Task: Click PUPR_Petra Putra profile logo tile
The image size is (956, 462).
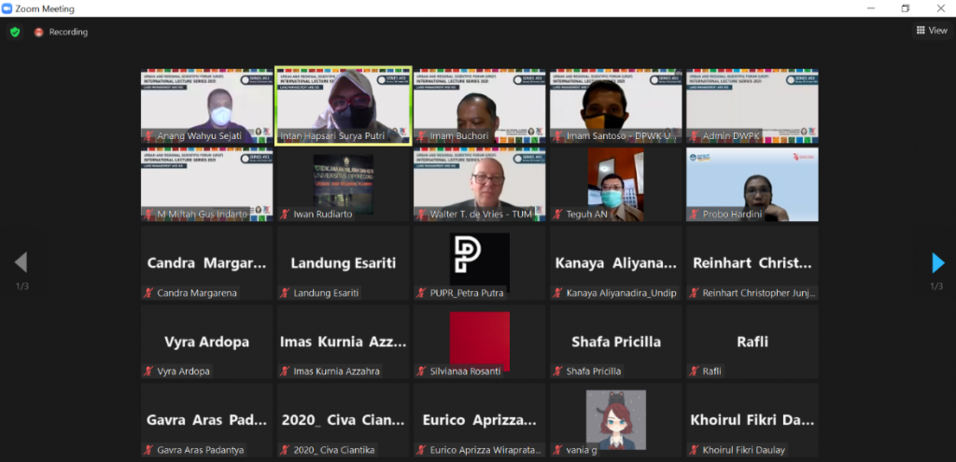Action: (x=479, y=259)
